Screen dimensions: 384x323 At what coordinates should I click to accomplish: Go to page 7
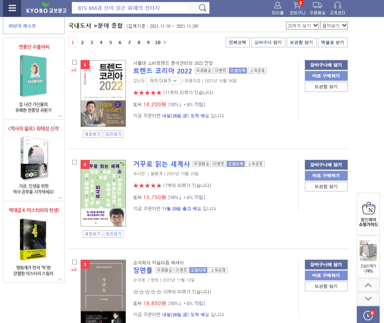[x=129, y=42]
